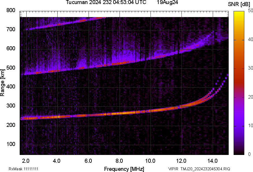Click the 'Frequency [MHz]' axis label
The width and height of the screenshot is (253, 172).
tap(124, 169)
